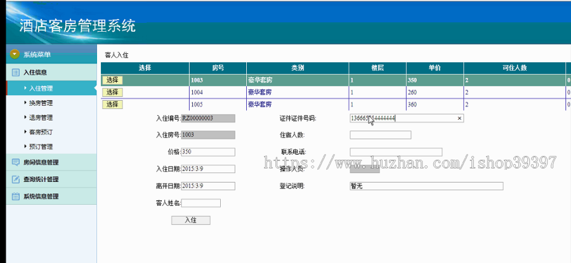571x263 pixels.
Task: Expand the 入住信息 menu section
Action: pyautogui.click(x=51, y=72)
